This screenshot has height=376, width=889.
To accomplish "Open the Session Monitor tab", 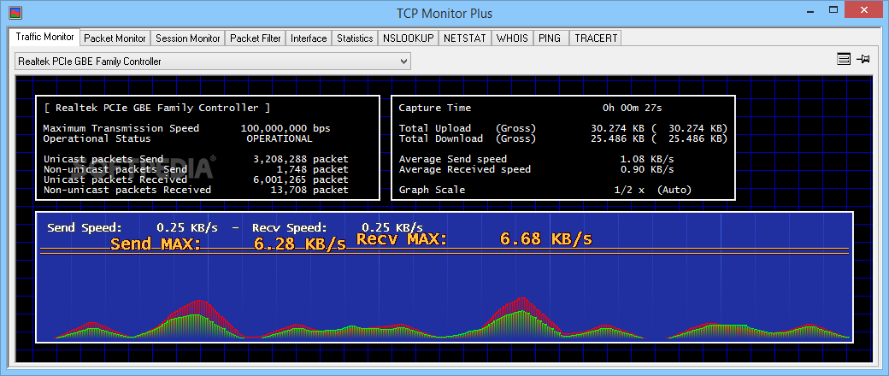I will [x=188, y=38].
